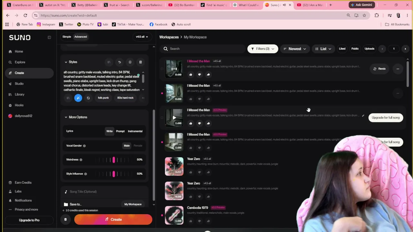Like the v5.5 Preview 1:00 song with play icon
The width and height of the screenshot is (413, 232).
(191, 123)
